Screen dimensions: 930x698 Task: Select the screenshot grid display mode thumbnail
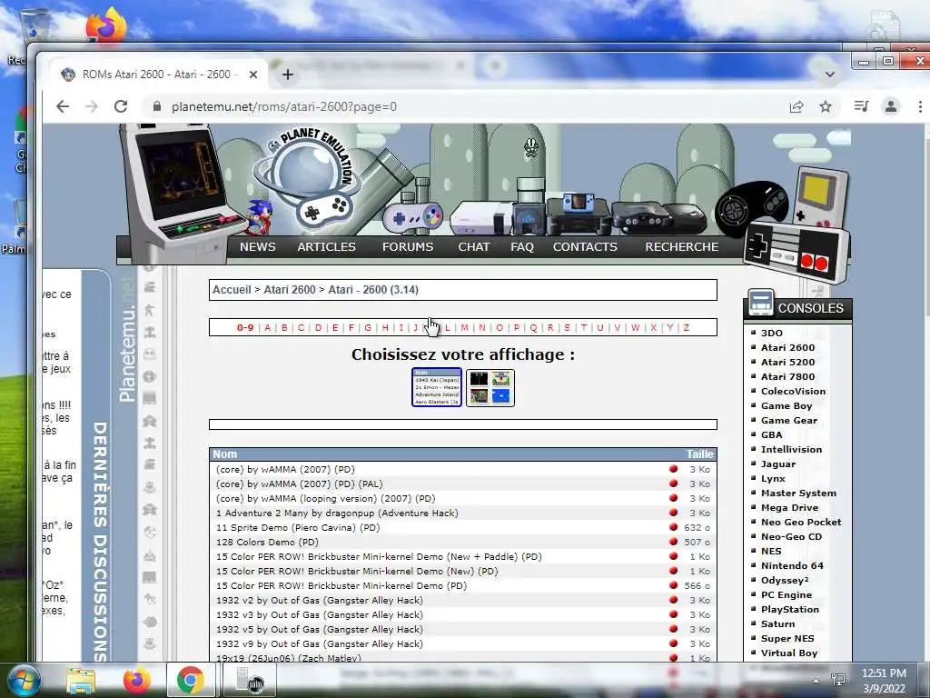pos(490,387)
